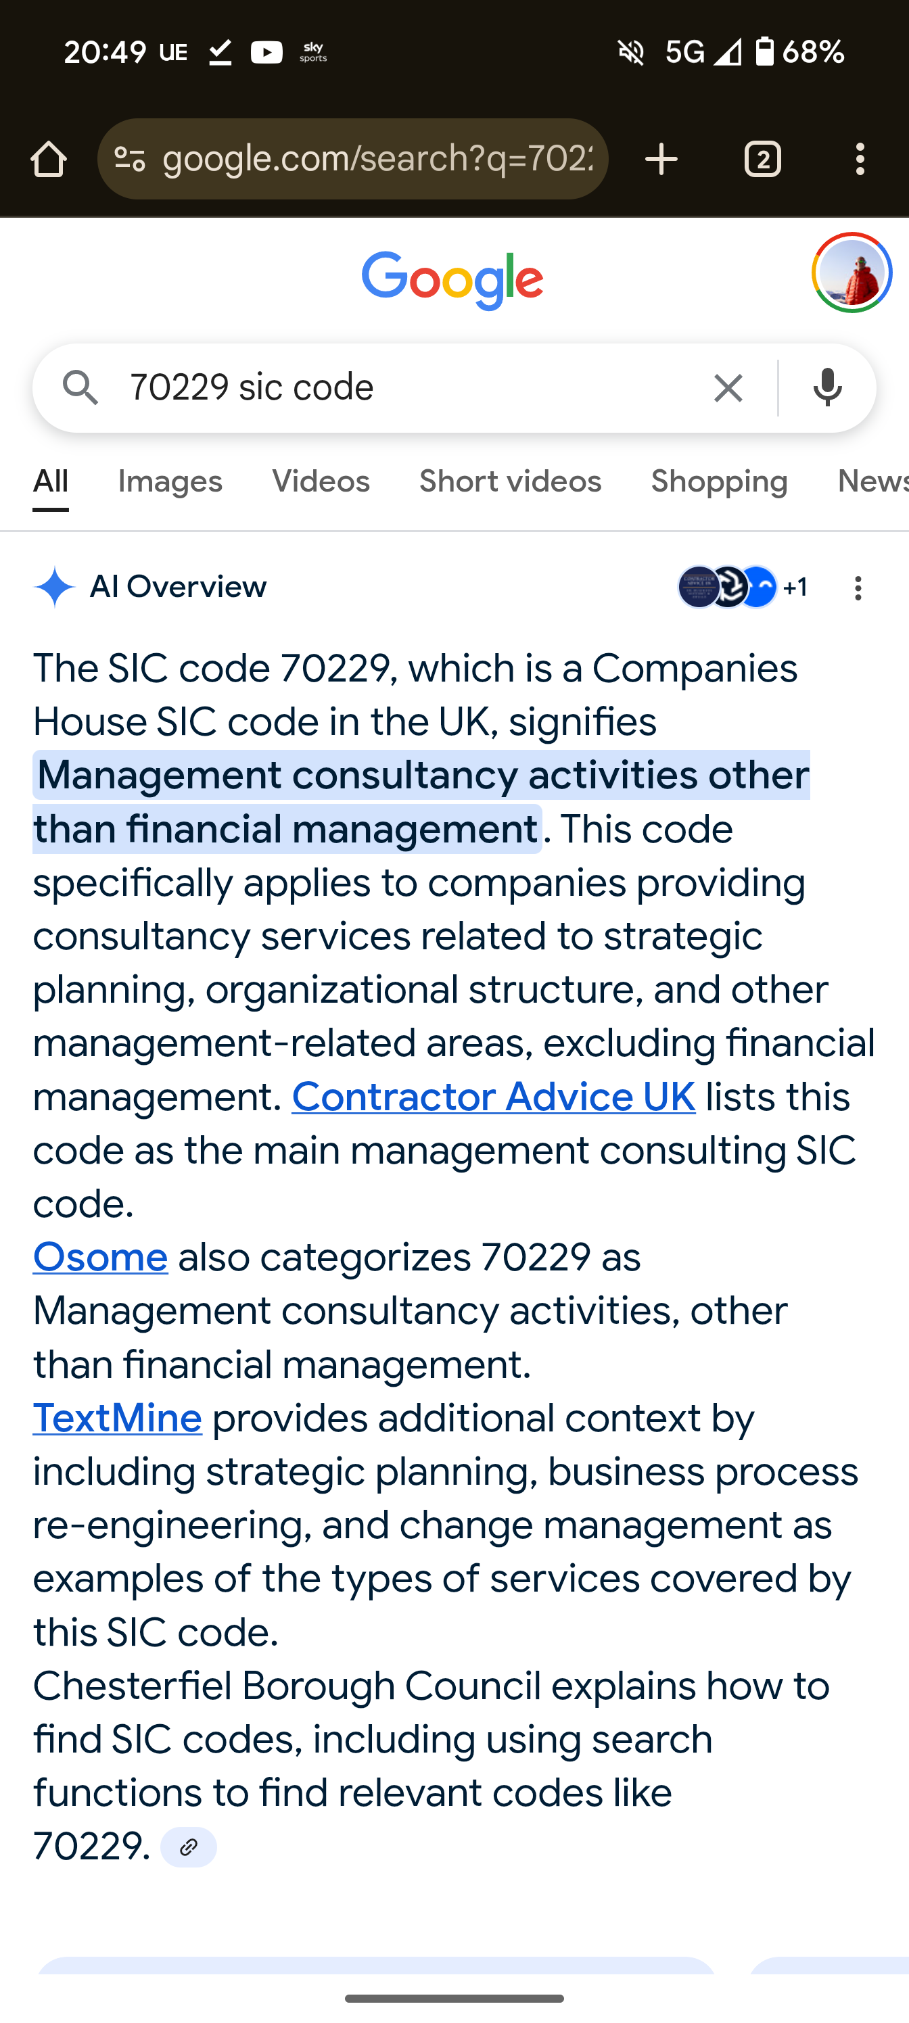Clear the search query with X icon
The image size is (909, 2023).
pyautogui.click(x=728, y=388)
